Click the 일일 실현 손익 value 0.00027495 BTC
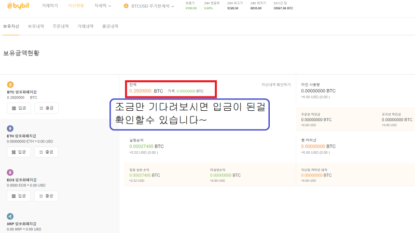415x233 pixels. [145, 175]
